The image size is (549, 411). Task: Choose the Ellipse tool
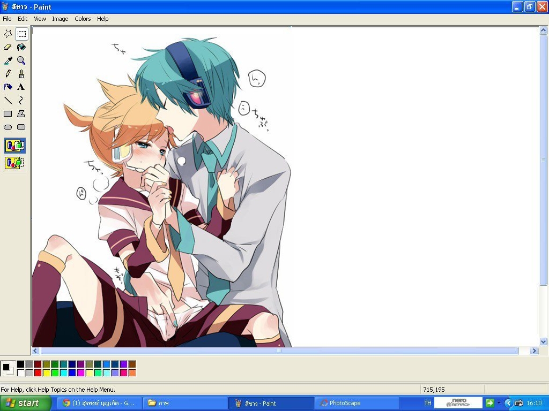tap(8, 127)
